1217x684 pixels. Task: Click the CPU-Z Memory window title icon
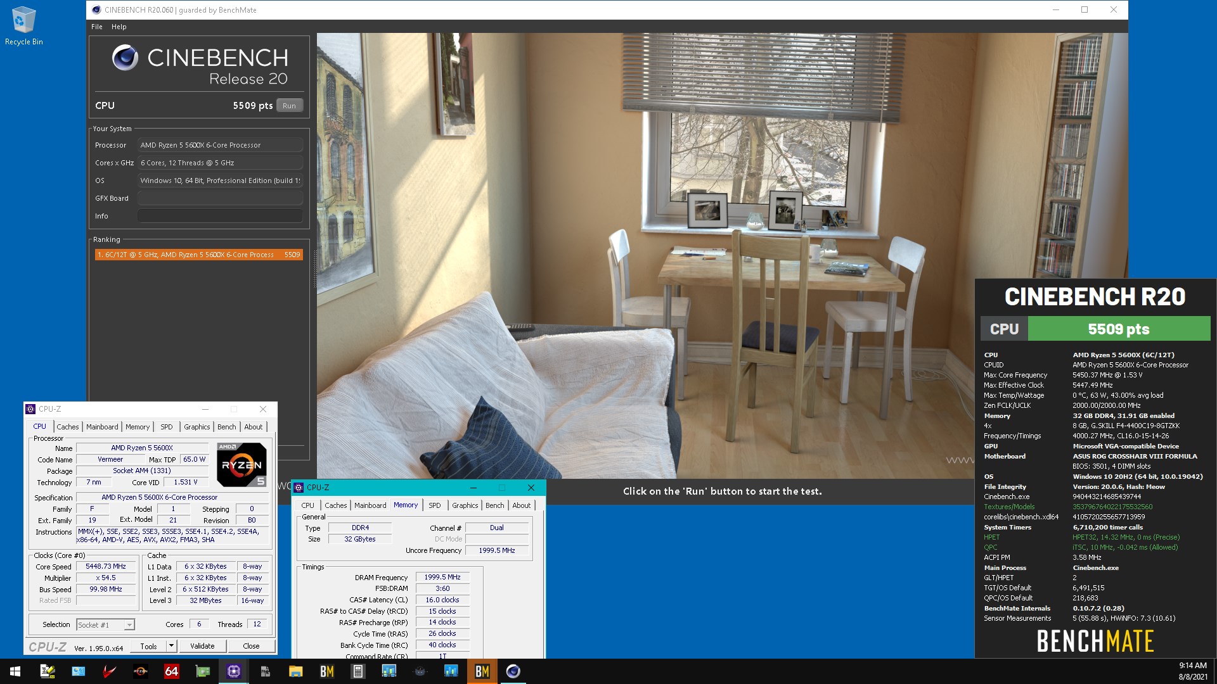point(299,488)
